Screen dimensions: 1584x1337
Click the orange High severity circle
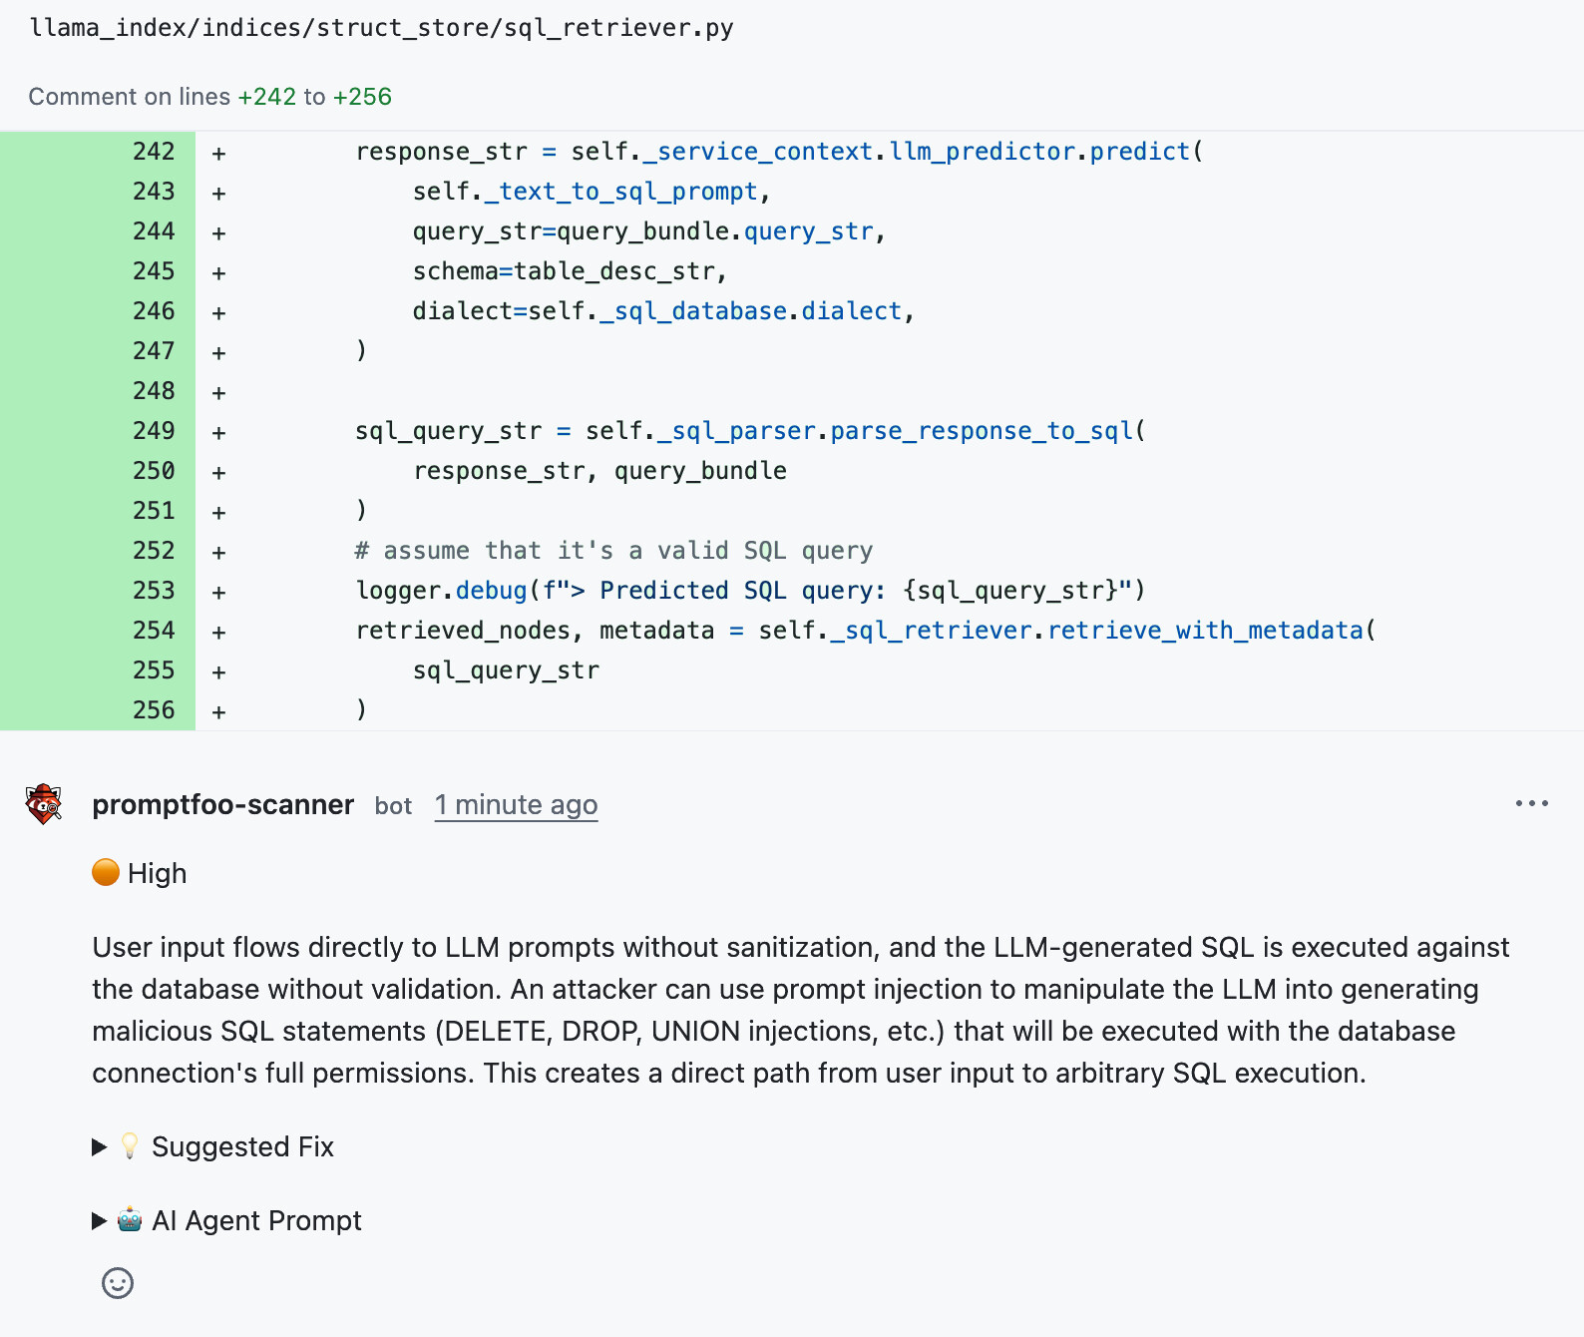pyautogui.click(x=106, y=873)
